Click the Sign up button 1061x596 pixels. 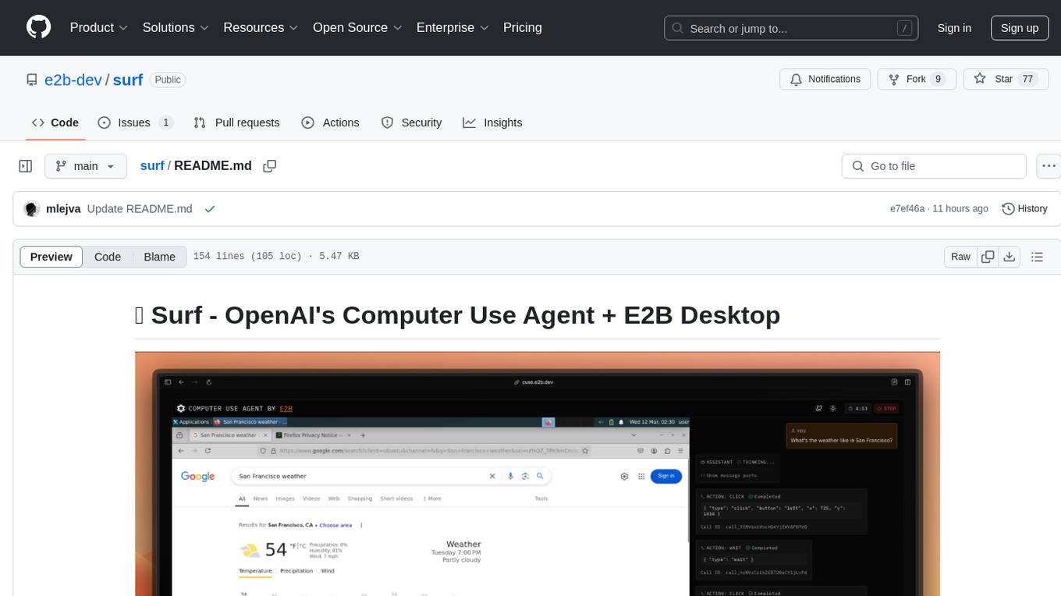tap(1020, 28)
